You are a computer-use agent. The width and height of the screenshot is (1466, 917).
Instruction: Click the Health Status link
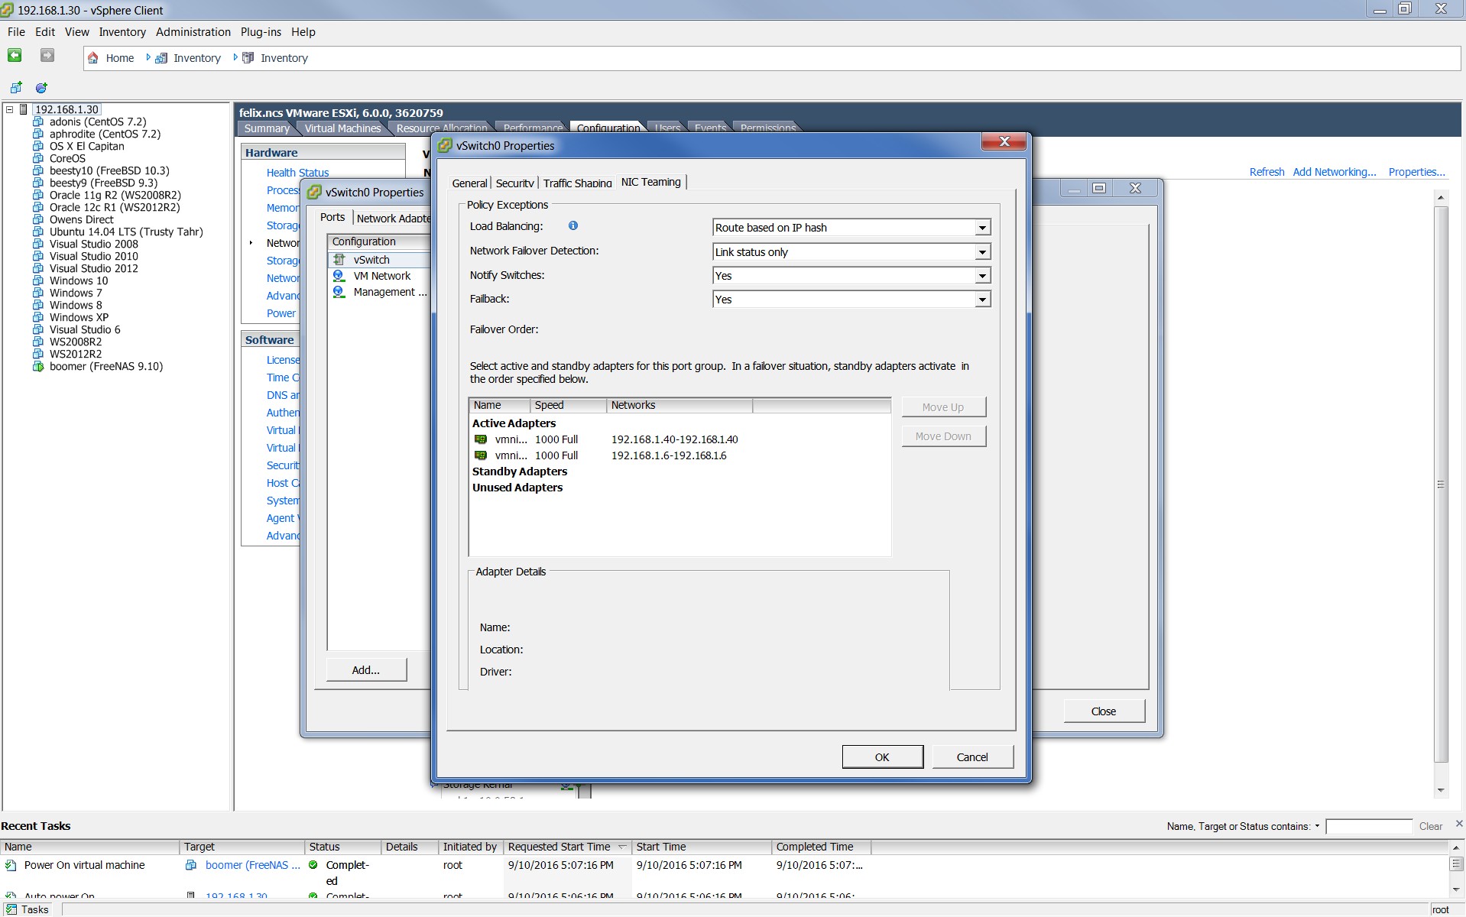(297, 173)
